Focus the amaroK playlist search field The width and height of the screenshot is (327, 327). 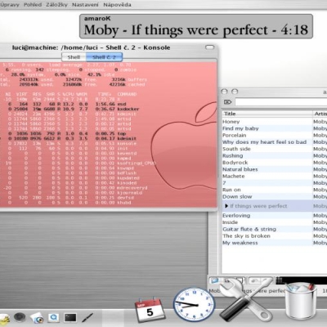click(x=280, y=102)
